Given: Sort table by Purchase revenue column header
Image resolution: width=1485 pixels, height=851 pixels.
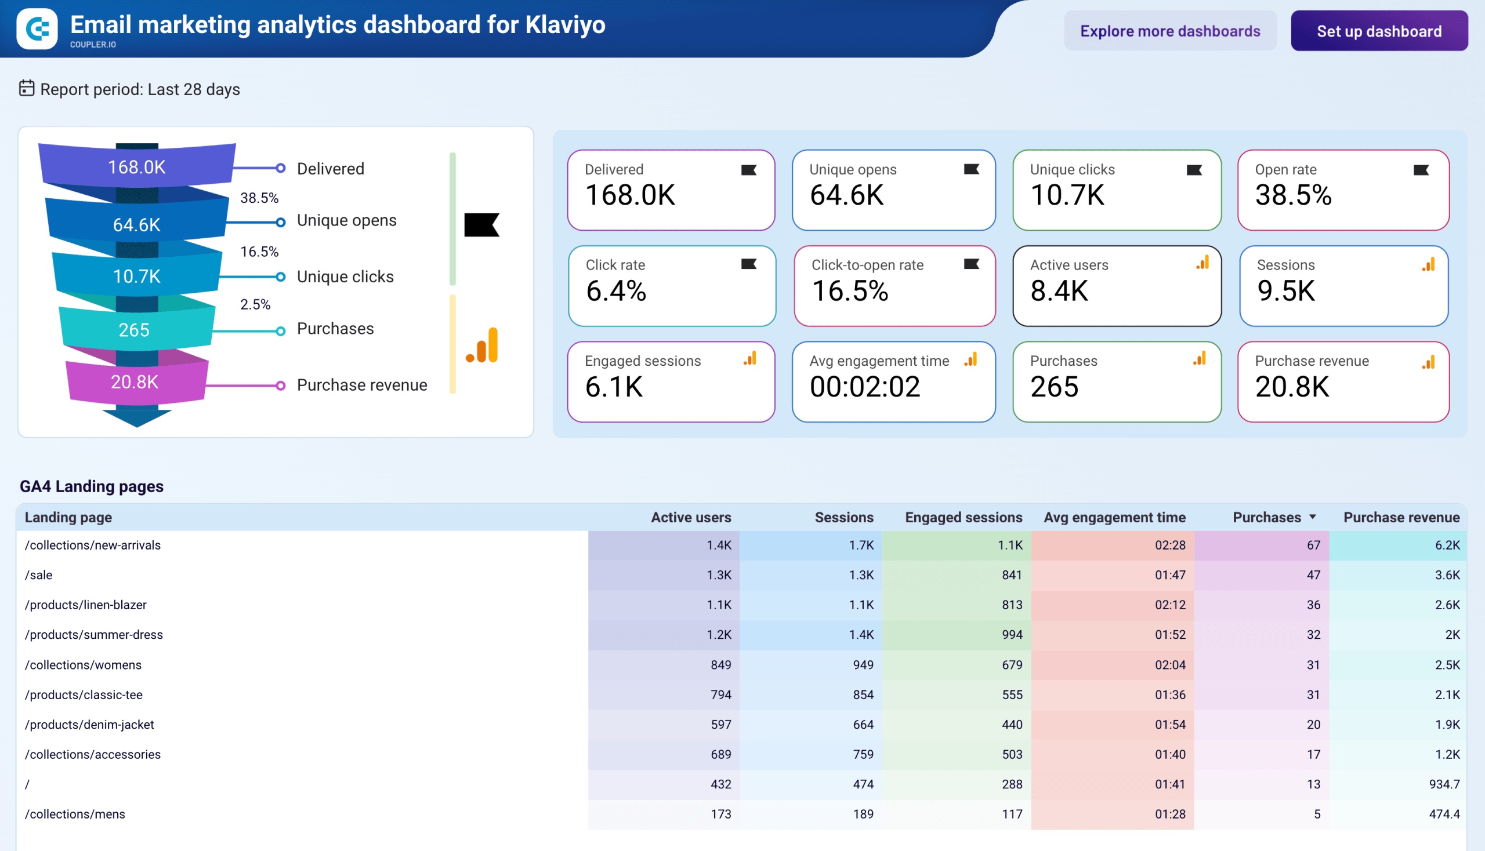Looking at the screenshot, I should click(x=1401, y=517).
